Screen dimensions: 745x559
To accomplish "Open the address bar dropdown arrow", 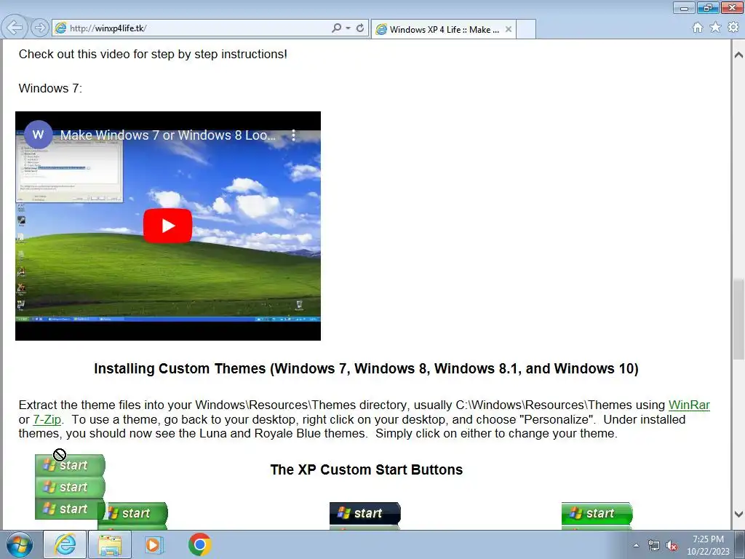I will [348, 28].
